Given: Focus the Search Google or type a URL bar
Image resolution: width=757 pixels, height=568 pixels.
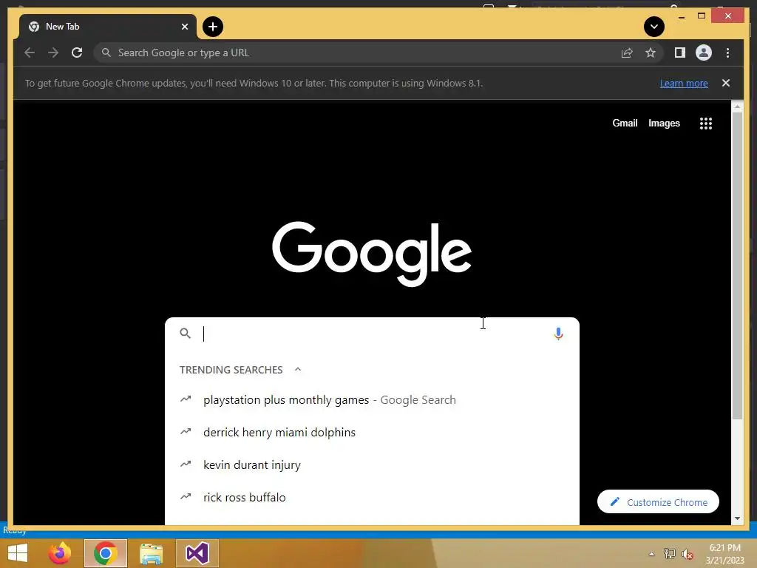Looking at the screenshot, I should point(357,53).
